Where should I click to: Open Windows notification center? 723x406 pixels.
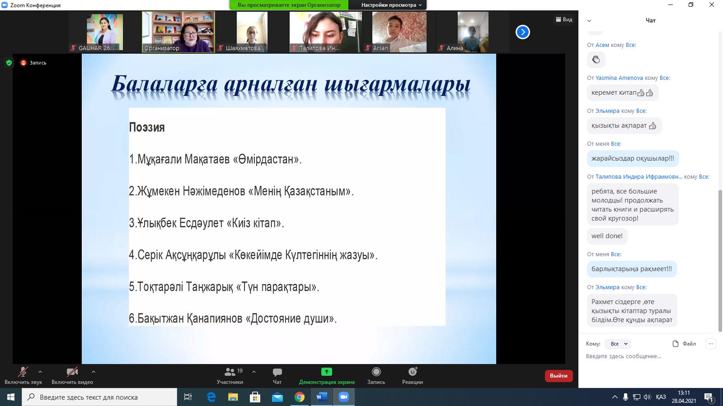click(710, 398)
